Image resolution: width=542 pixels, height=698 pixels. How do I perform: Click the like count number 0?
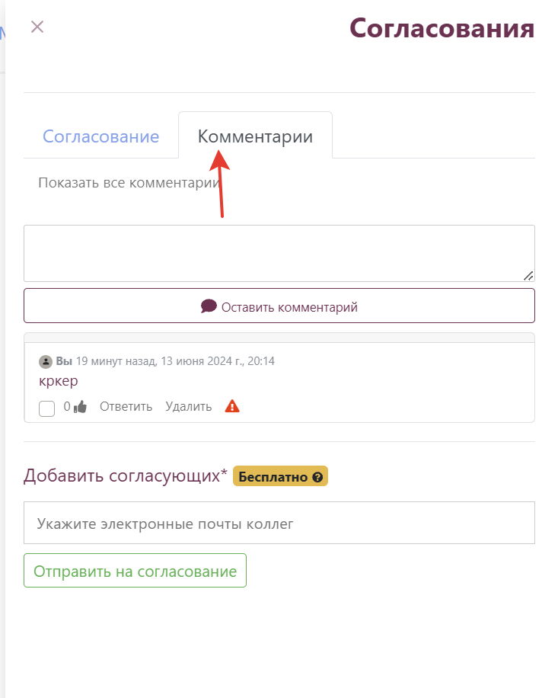tap(67, 406)
